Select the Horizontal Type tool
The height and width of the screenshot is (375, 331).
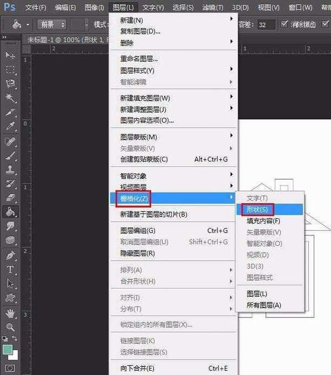pos(10,270)
